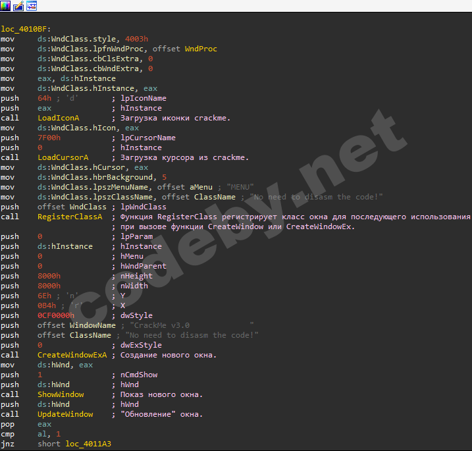Click ds:WndClass.hInstance operand
The height and width of the screenshot is (451, 472).
point(86,88)
